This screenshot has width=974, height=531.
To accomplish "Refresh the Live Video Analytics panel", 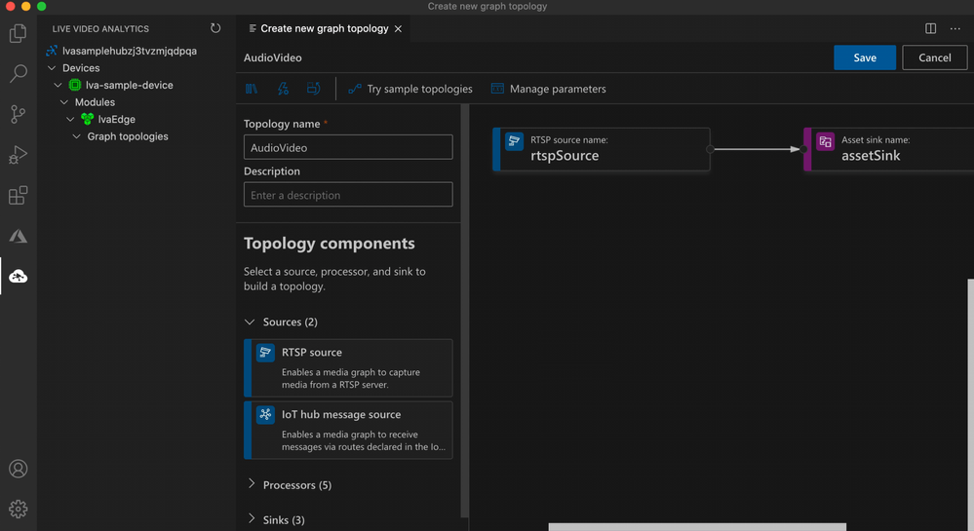I will (x=215, y=28).
